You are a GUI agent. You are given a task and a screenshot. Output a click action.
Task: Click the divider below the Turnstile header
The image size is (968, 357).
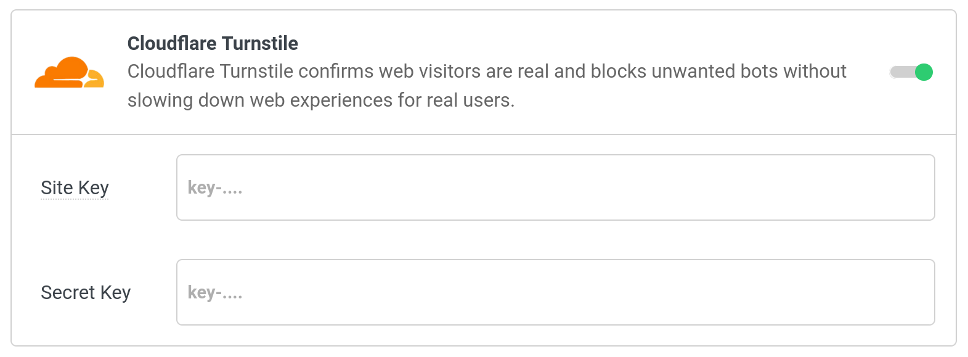(484, 133)
